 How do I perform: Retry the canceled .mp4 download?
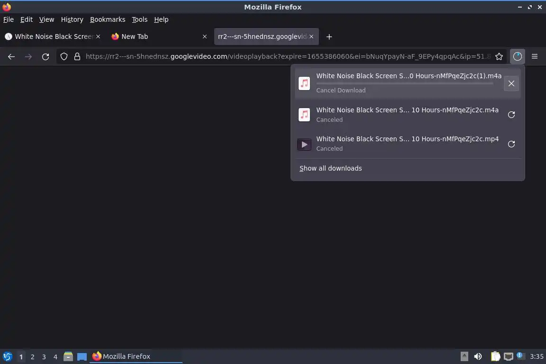coord(511,144)
